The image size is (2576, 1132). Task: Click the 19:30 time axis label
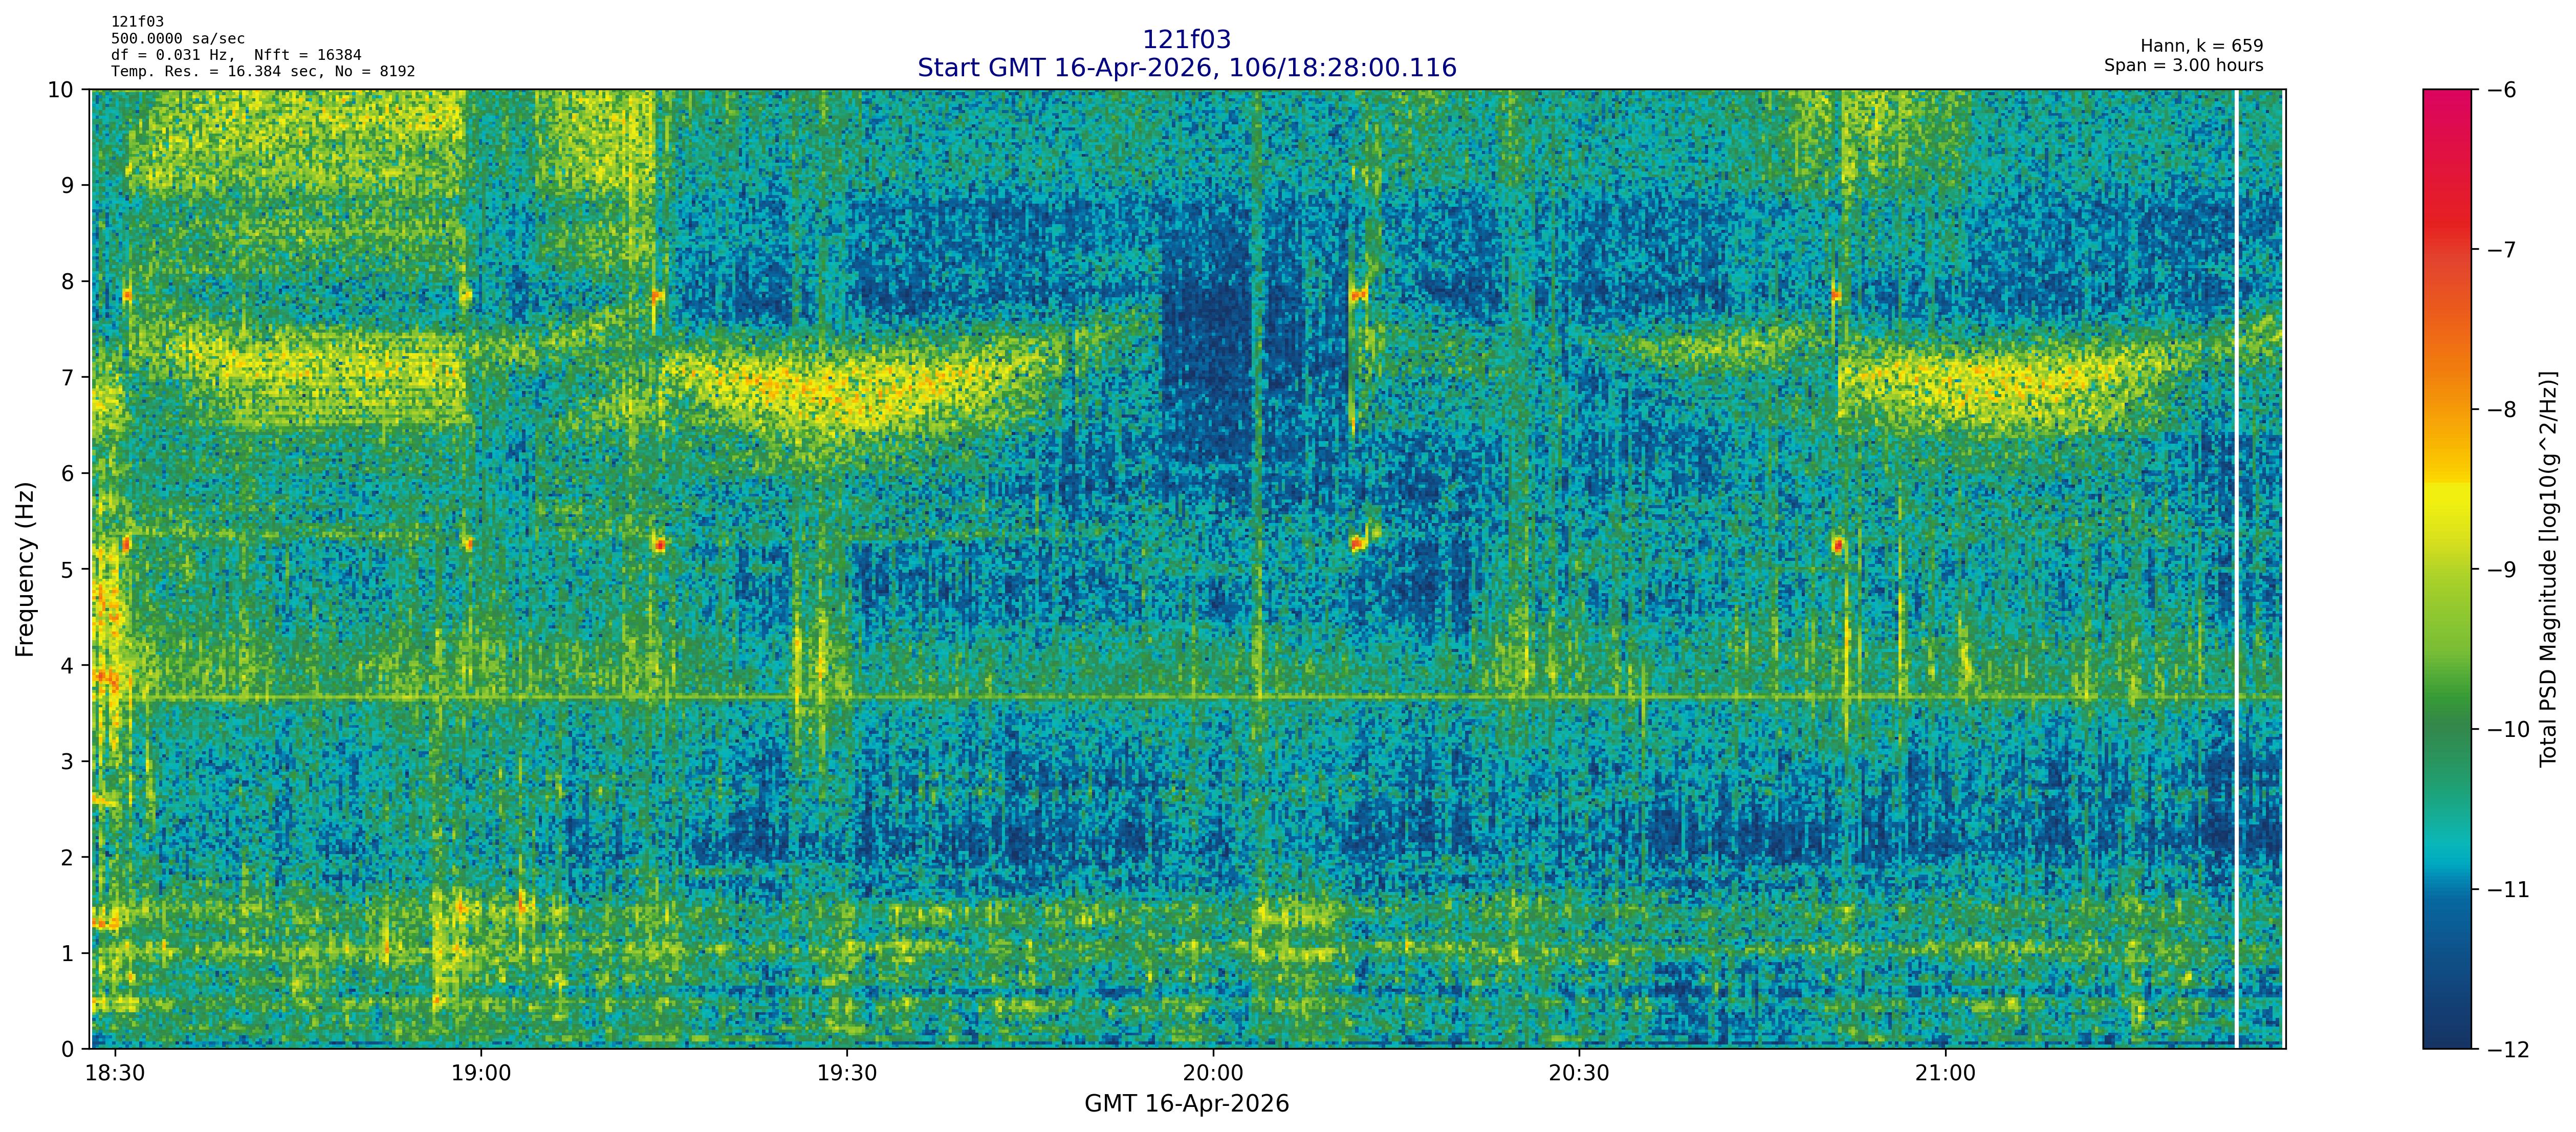coord(847,1074)
